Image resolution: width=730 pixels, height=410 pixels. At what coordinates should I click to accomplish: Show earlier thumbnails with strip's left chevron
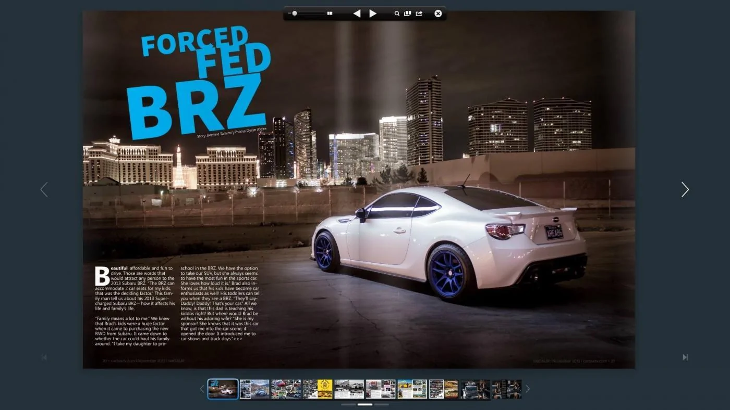coord(202,389)
